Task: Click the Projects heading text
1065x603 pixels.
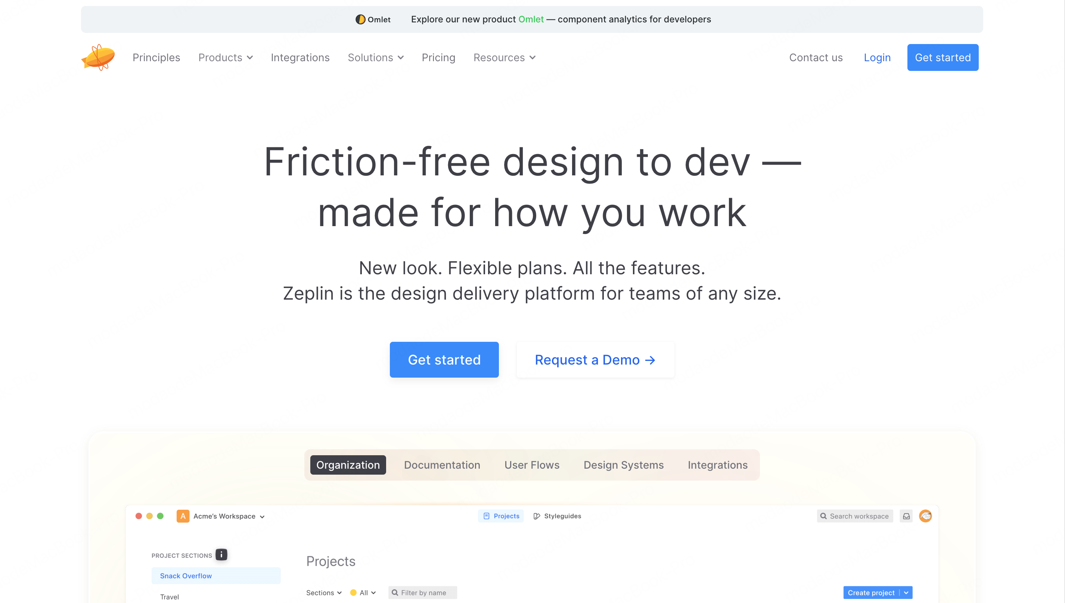Action: click(331, 561)
